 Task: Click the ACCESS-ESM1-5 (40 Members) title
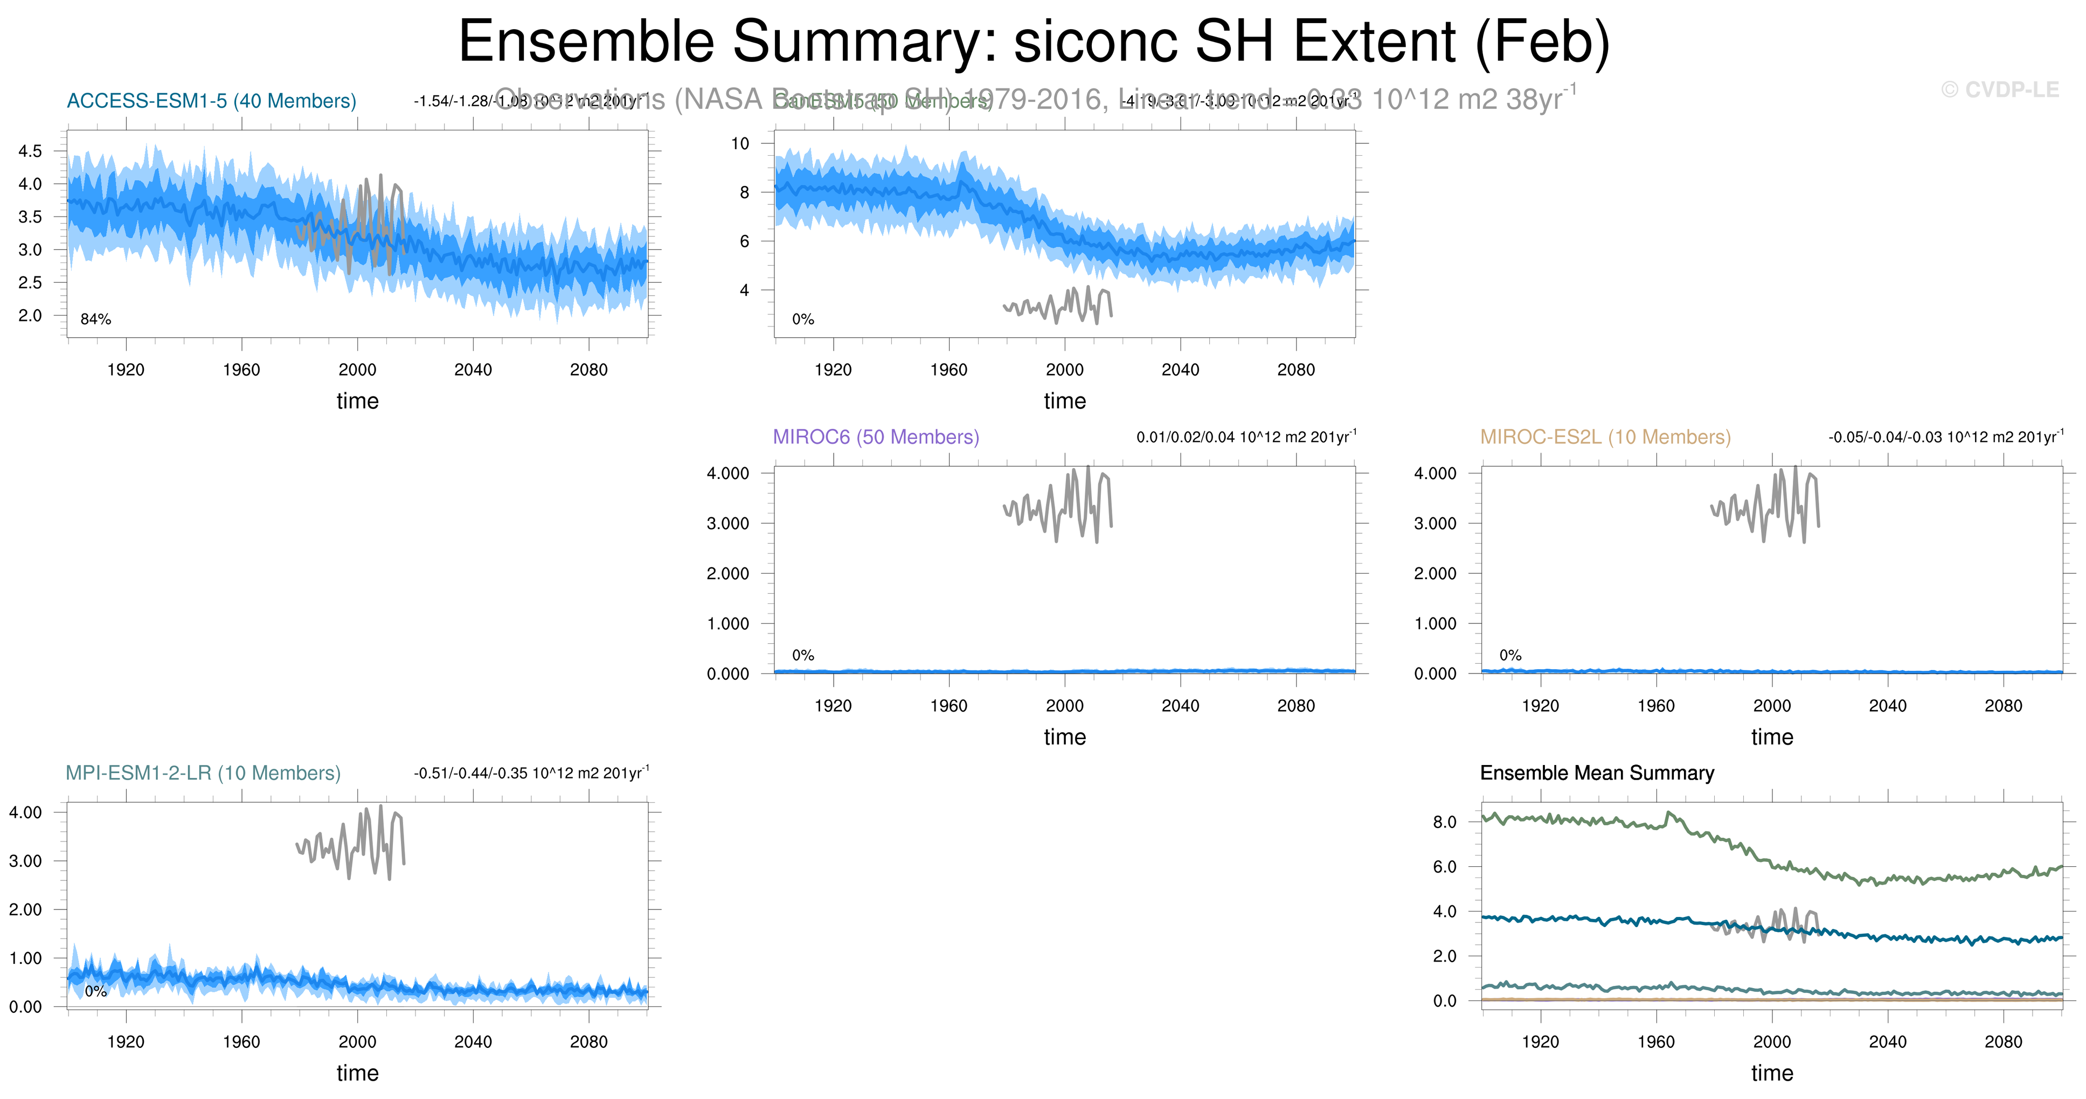[211, 101]
